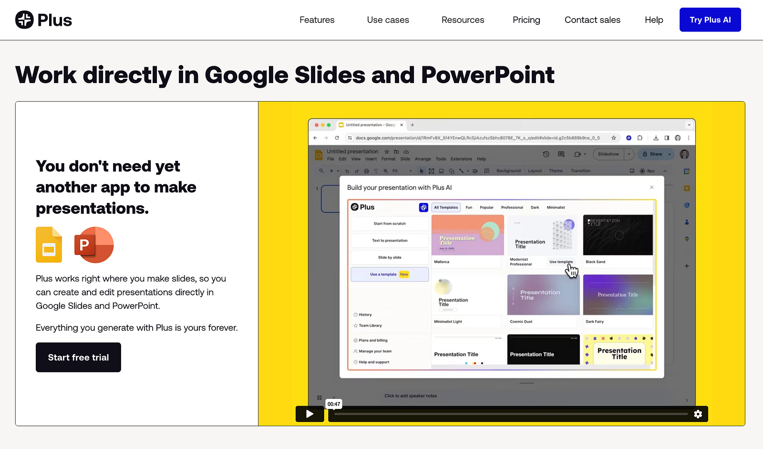The image size is (763, 449).
Task: Click the video progress bar
Action: [511, 414]
